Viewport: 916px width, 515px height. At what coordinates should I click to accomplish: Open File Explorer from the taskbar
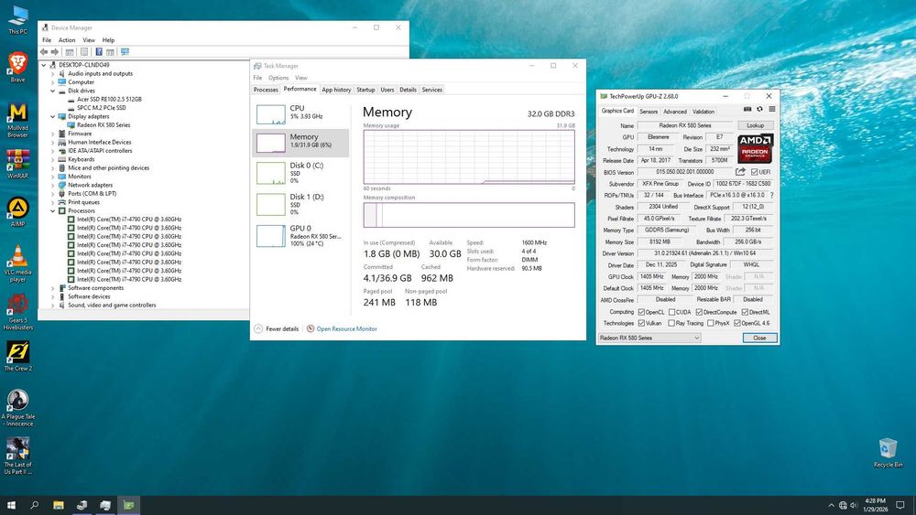pyautogui.click(x=59, y=505)
